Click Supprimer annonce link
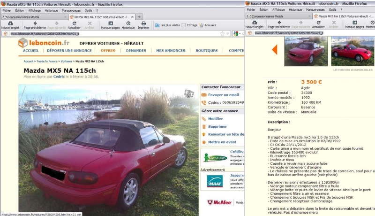Screen dimensions: 375x216 pos(217,126)
